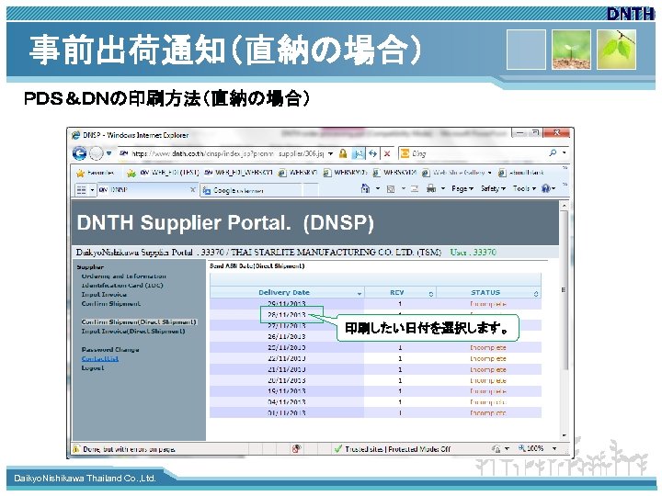Viewport: 662px width, 496px height.
Task: Select delivery date 21/11/2013
Action: pos(286,369)
